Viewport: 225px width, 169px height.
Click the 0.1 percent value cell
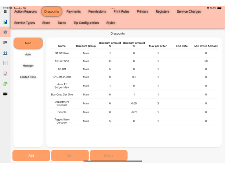(x=134, y=77)
